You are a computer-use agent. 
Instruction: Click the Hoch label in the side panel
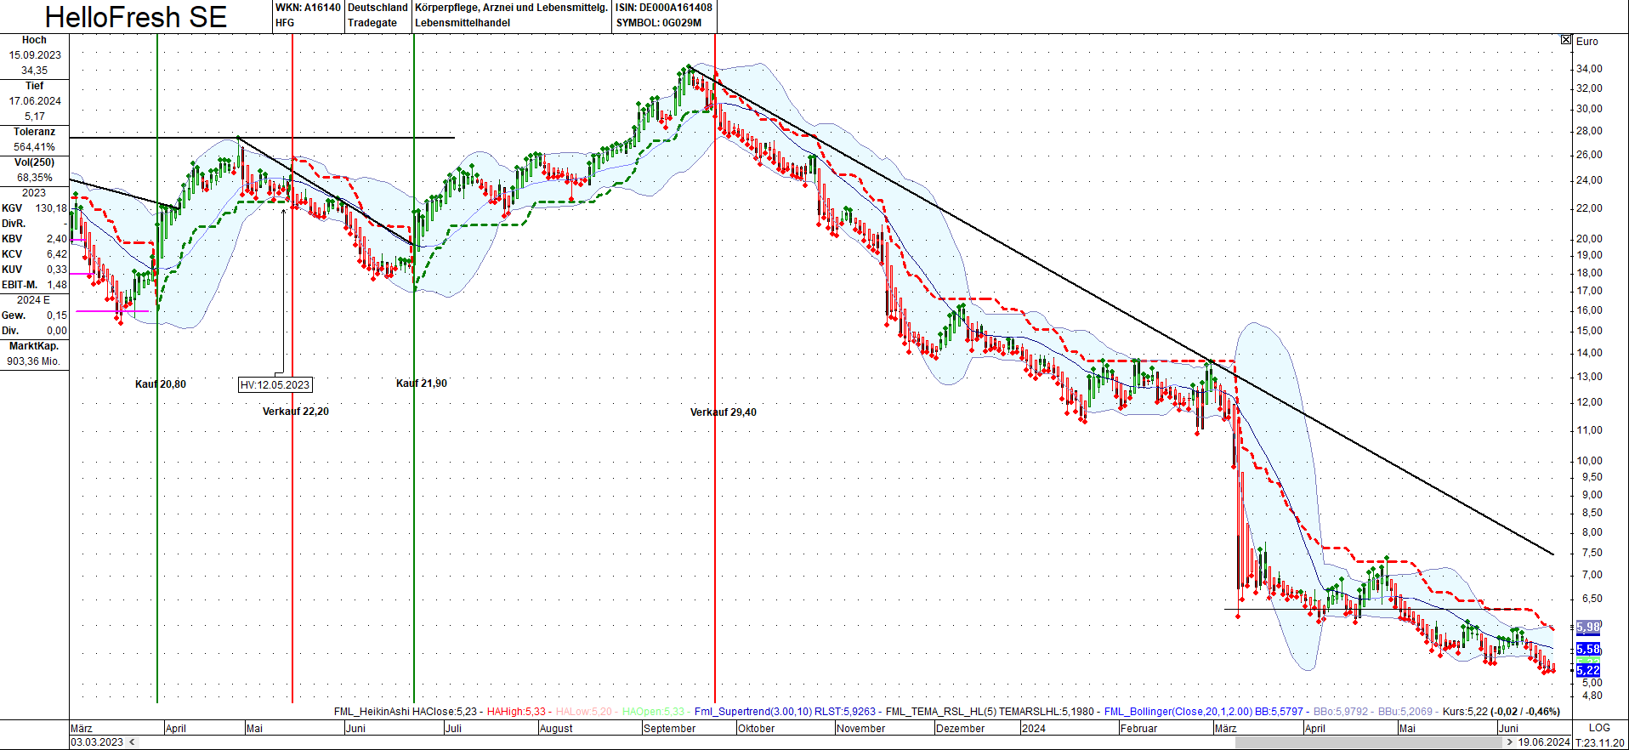[x=34, y=40]
